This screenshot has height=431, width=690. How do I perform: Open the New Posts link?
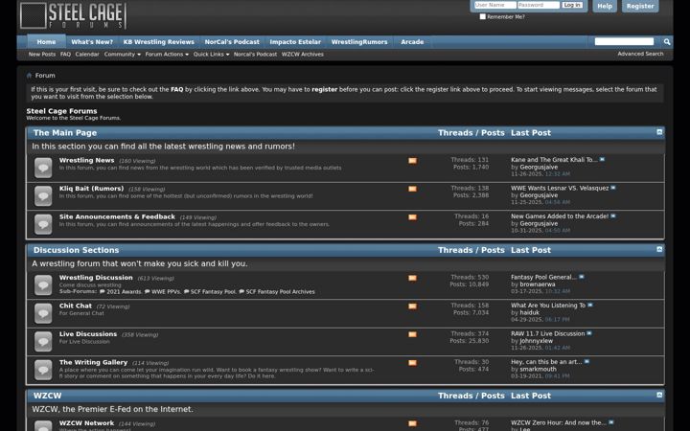[42, 55]
